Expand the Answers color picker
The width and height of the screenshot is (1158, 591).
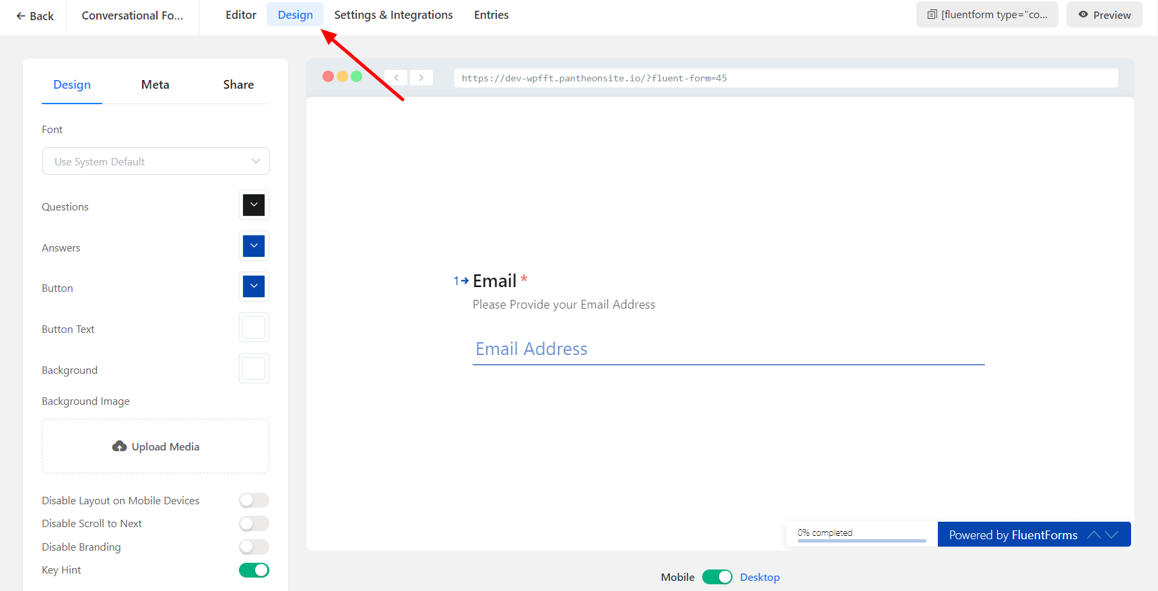[254, 246]
